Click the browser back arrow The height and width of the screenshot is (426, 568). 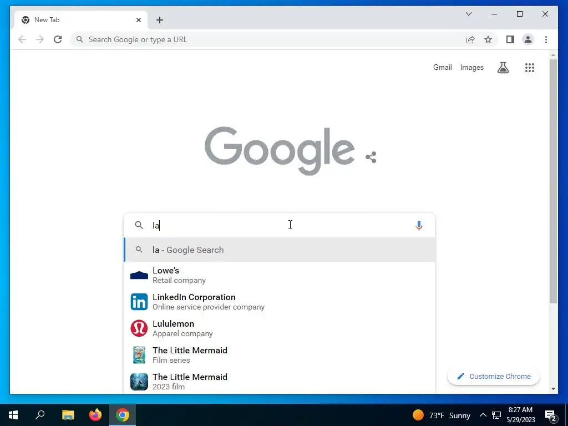click(22, 39)
